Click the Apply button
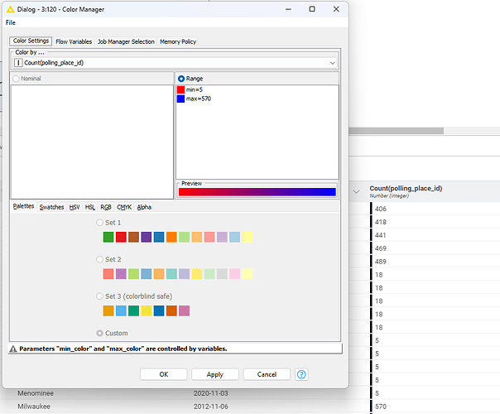500x414 pixels. point(215,374)
